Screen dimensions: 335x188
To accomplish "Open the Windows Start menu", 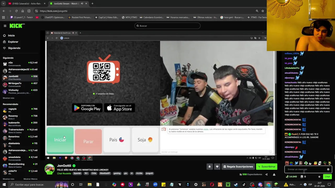I will (4, 185).
